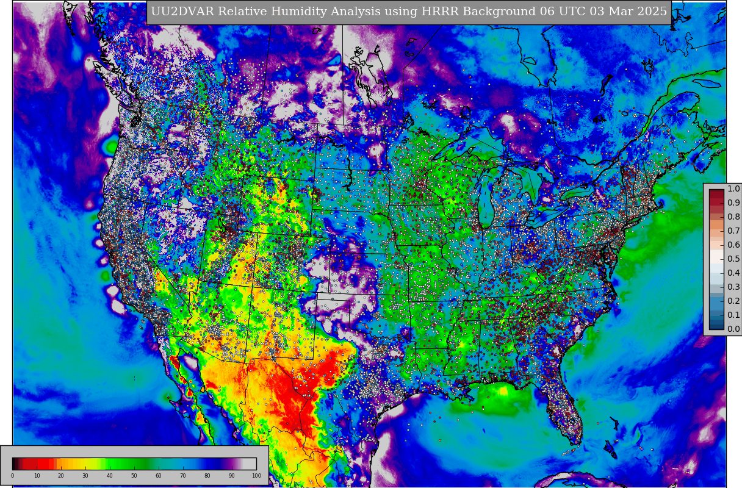Click the 0.9 label on right colorbar
Viewport: 742px width, 488px height.
click(x=733, y=203)
